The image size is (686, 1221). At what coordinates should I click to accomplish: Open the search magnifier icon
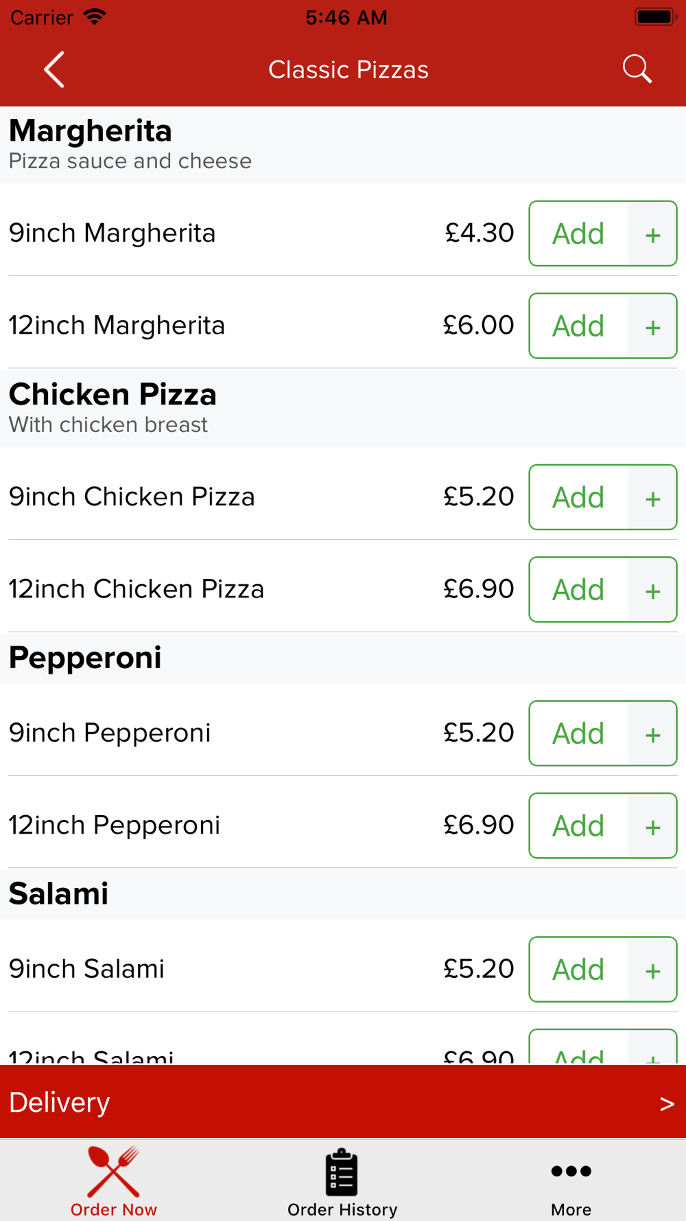(x=637, y=69)
